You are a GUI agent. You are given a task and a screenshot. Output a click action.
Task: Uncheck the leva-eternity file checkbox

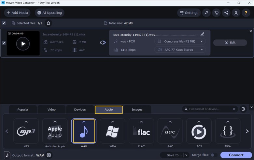coord(4,43)
